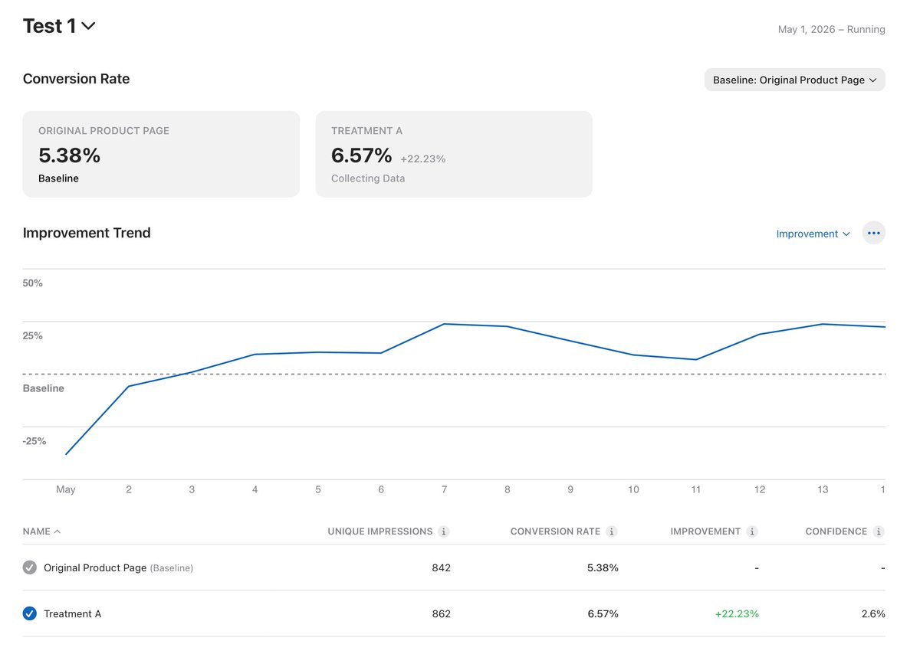Click the 6.57% value in the table

tap(603, 614)
